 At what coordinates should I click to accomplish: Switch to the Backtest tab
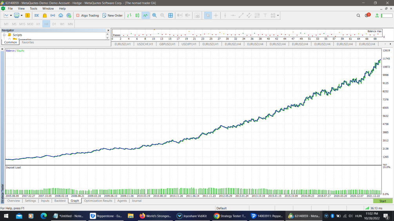(60, 201)
